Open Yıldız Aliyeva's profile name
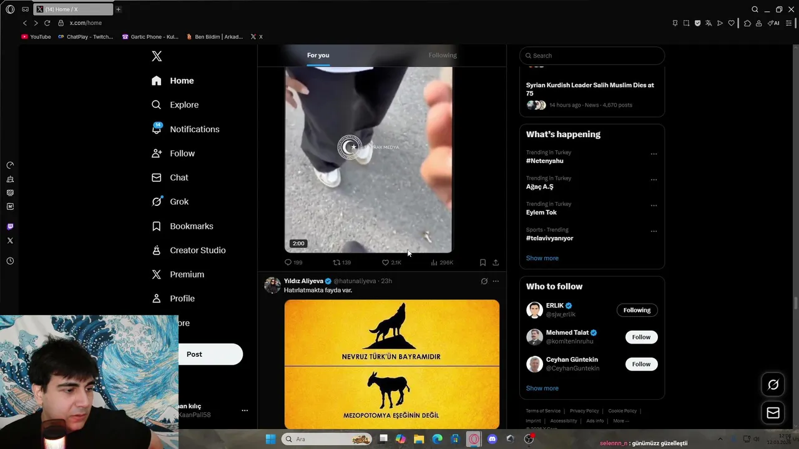Image resolution: width=799 pixels, height=449 pixels. tap(303, 281)
